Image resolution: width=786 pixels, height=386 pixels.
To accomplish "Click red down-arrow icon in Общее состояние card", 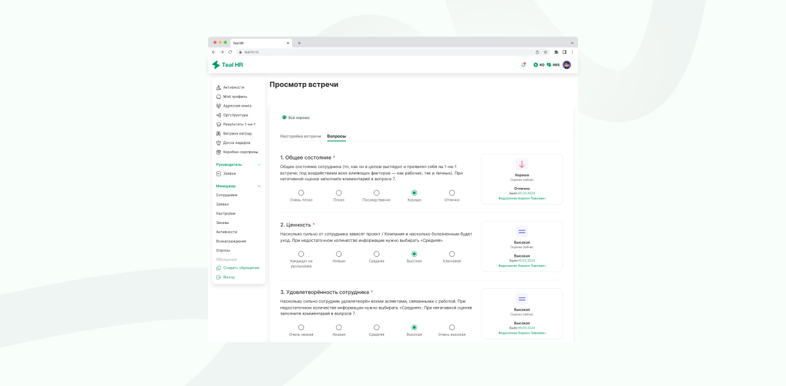I will 522,164.
